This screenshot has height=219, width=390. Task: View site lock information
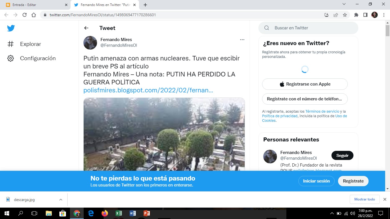coord(45,15)
